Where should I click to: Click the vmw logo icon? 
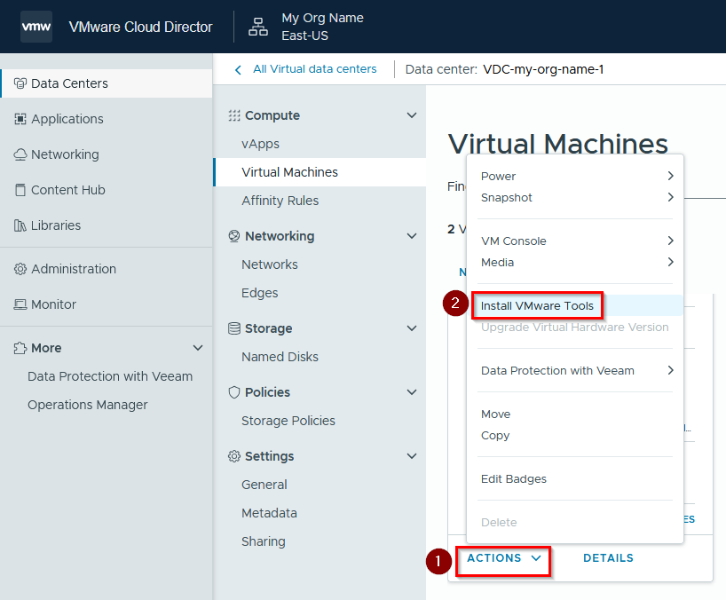pyautogui.click(x=36, y=27)
